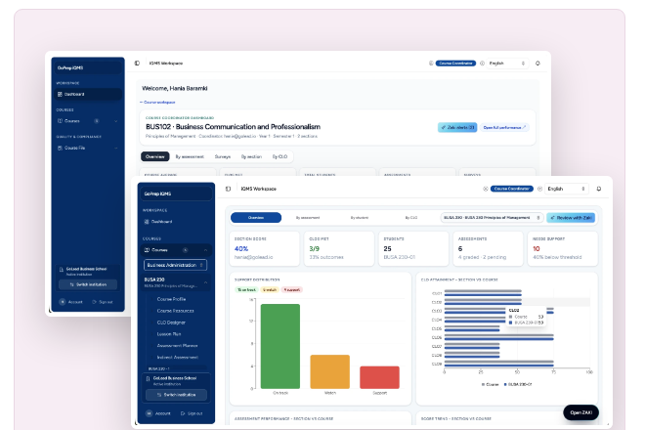The image size is (645, 430).
Task: Click red 'support' legend pill
Action: click(x=291, y=289)
